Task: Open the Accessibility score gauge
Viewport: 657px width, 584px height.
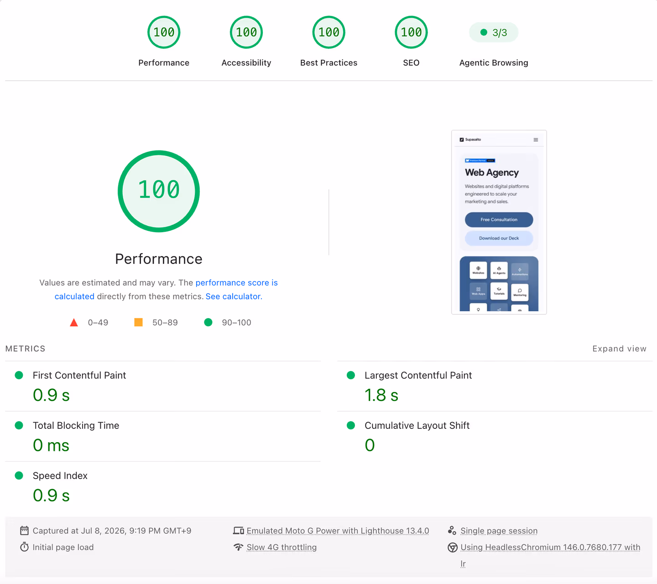Action: (x=246, y=32)
